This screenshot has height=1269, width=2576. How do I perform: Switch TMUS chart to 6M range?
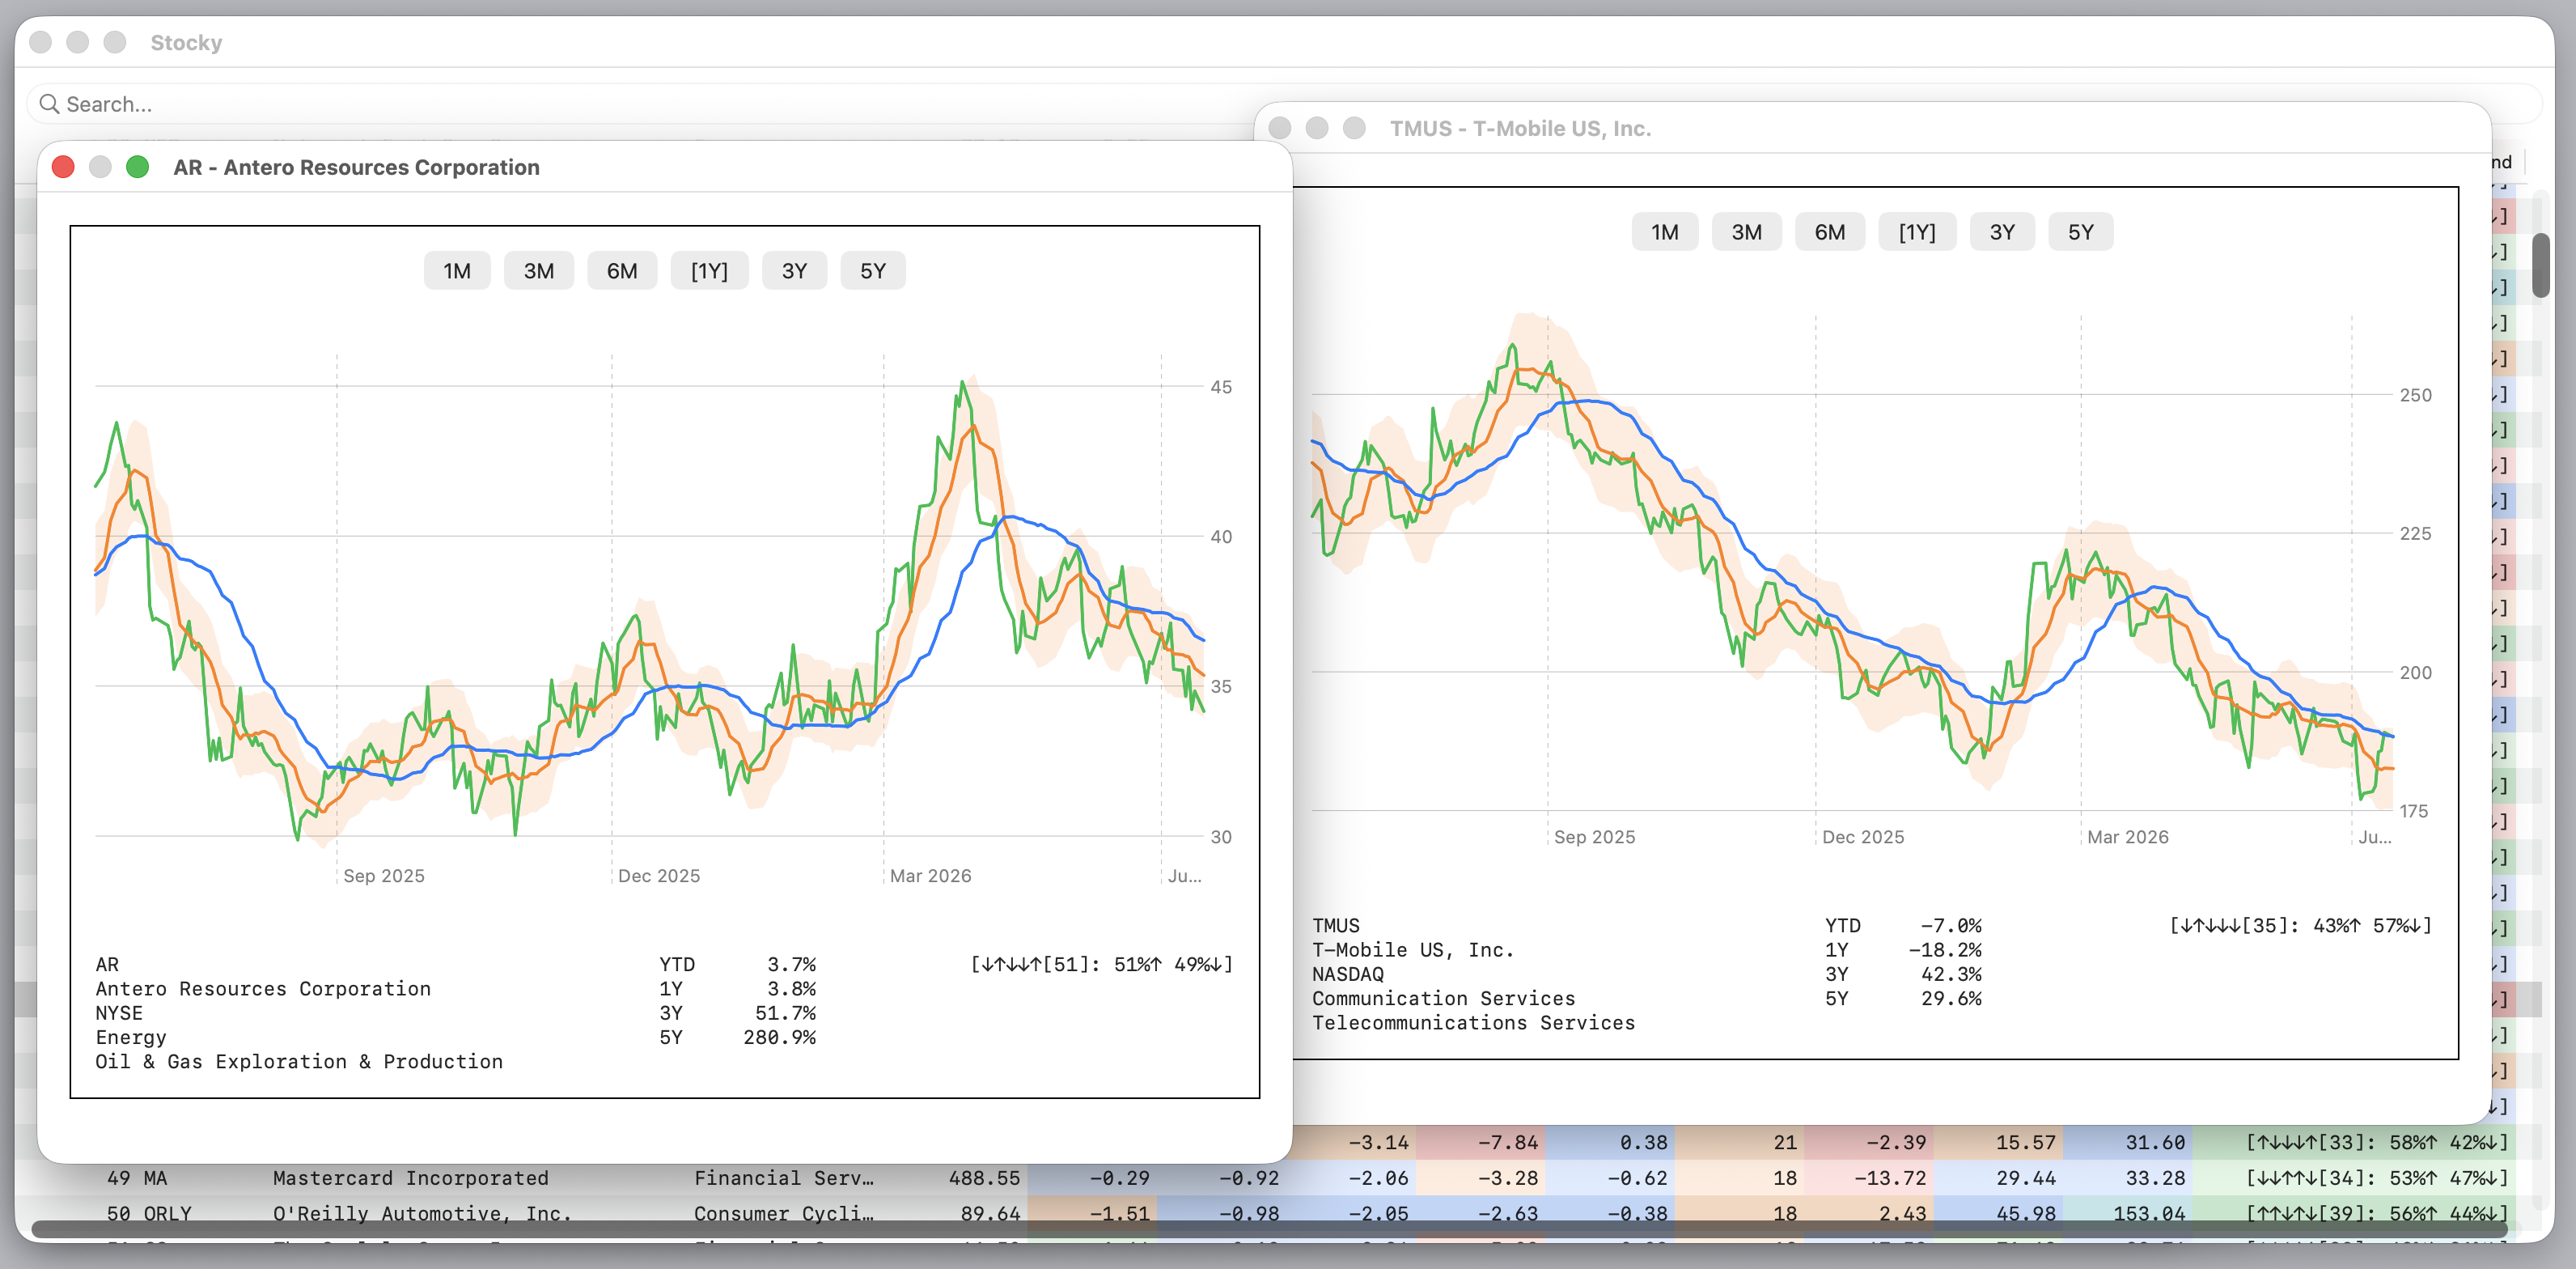(1830, 232)
